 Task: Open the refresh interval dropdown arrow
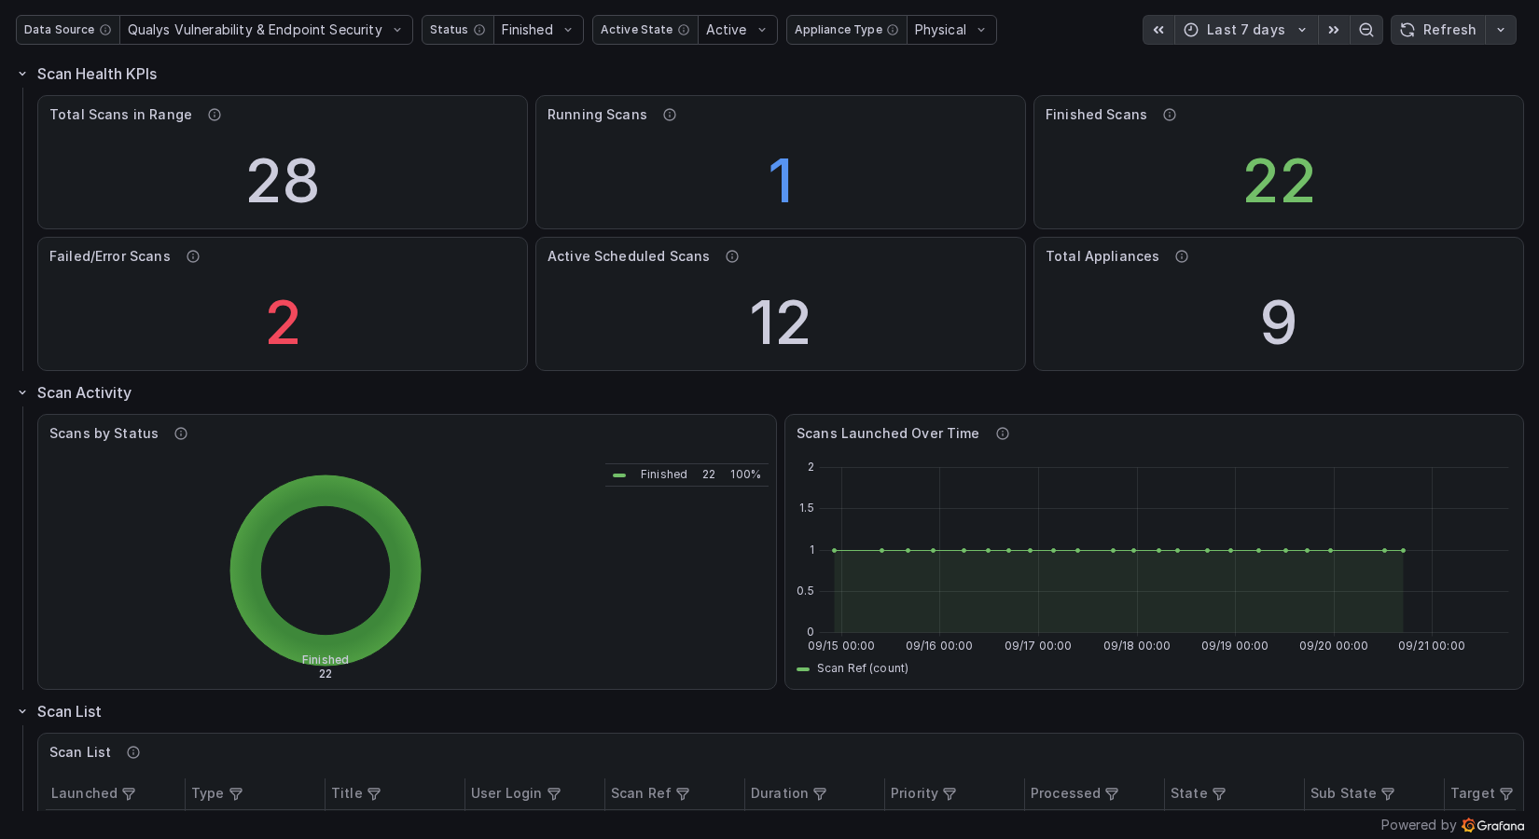(1501, 30)
